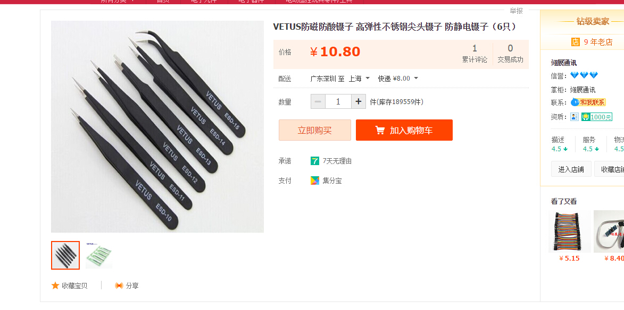Click the green 1000元 deposit badge
Screen dimensions: 624x310
coord(597,117)
